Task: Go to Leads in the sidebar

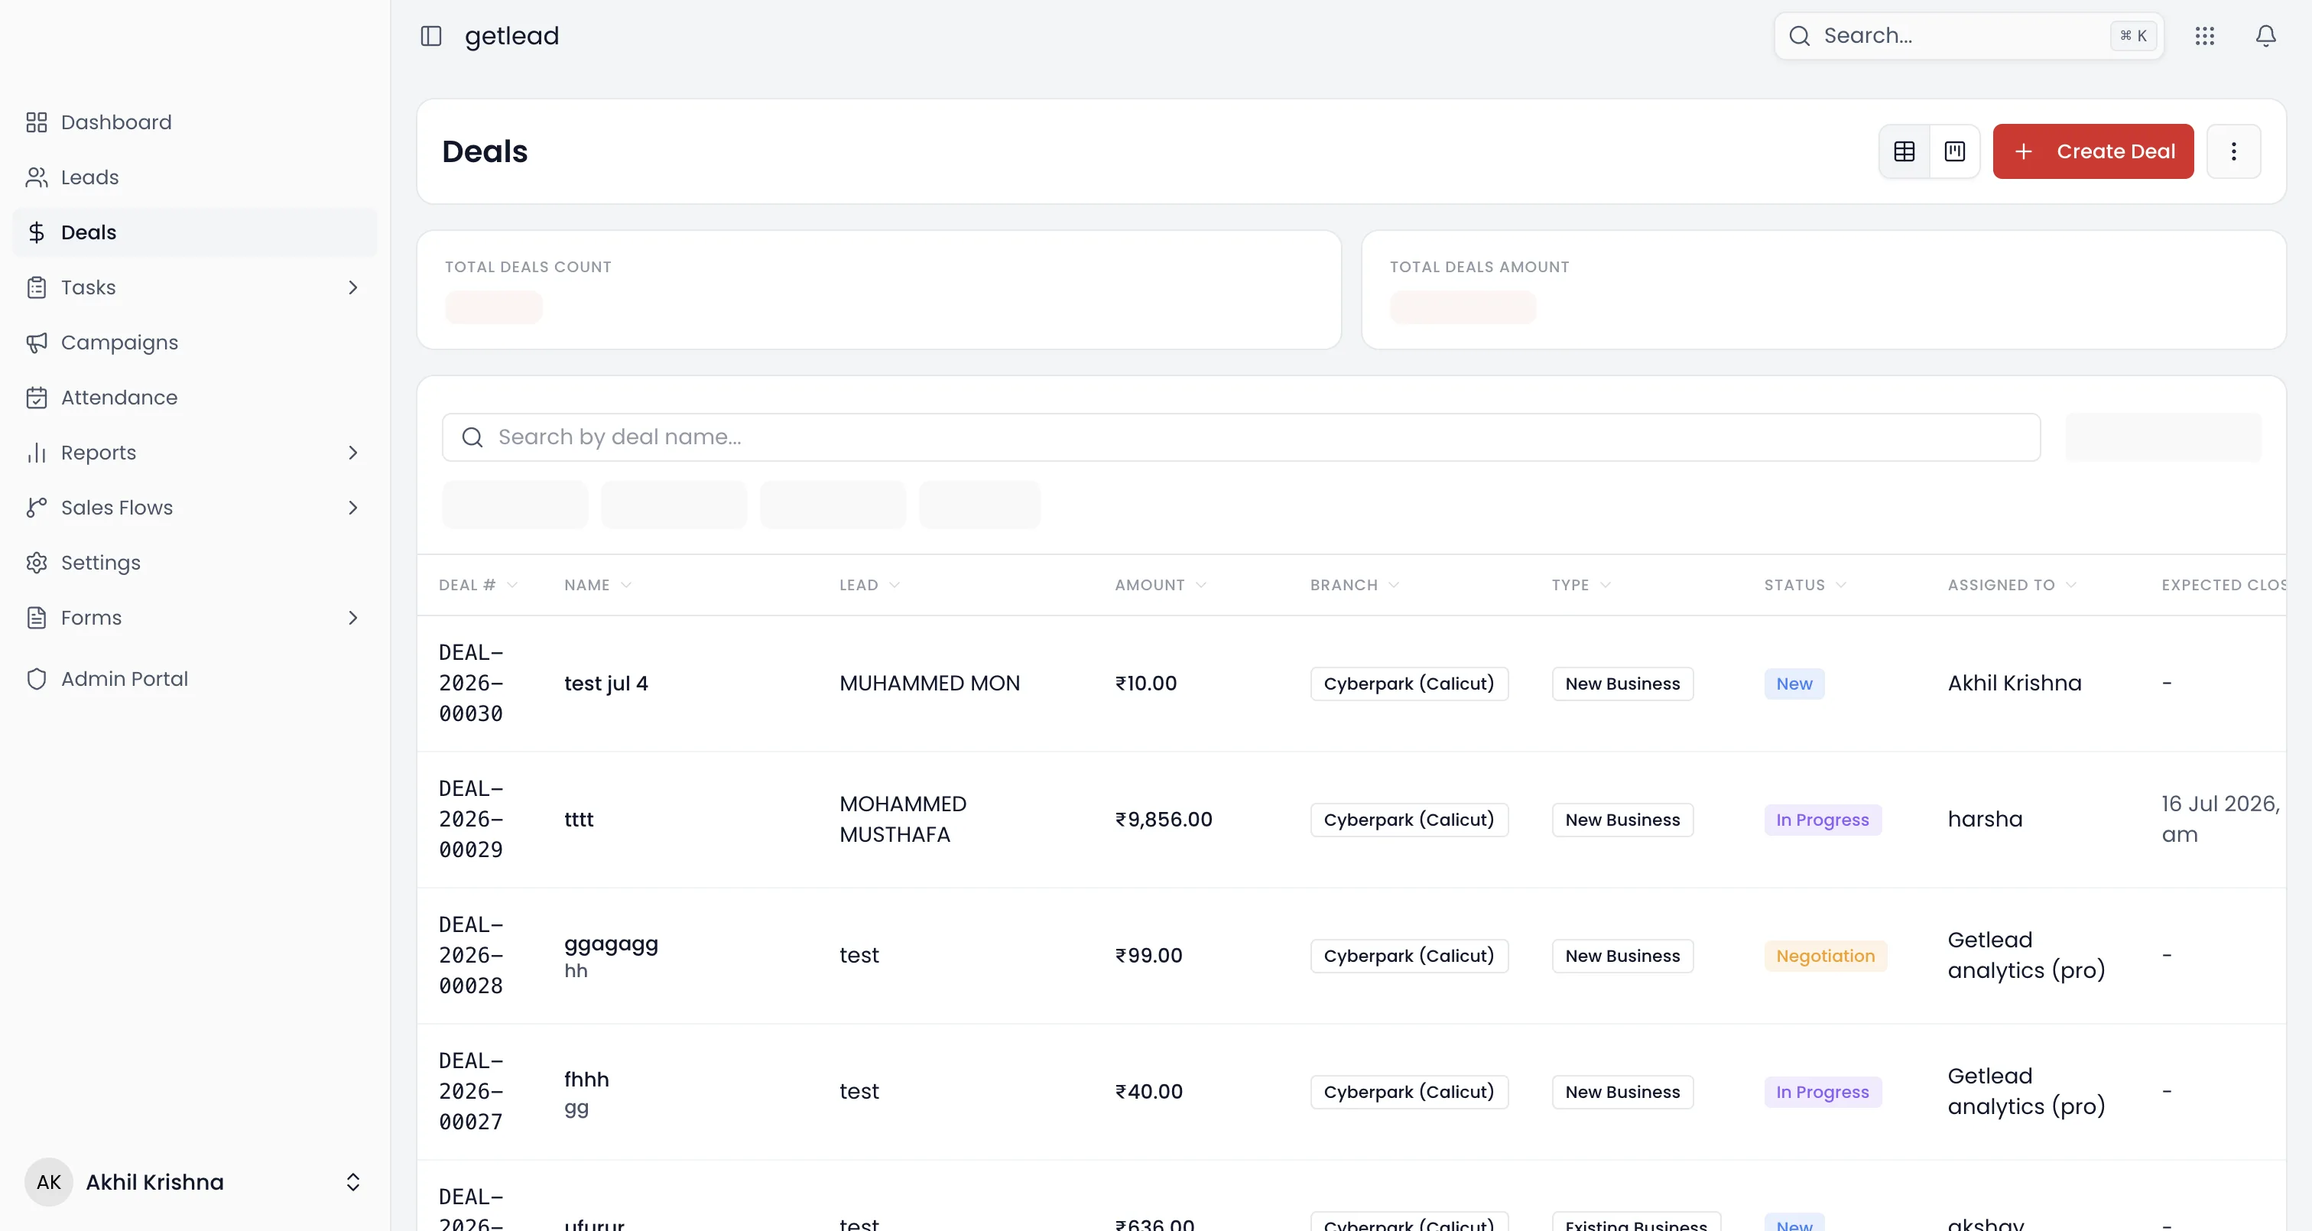Action: point(195,177)
